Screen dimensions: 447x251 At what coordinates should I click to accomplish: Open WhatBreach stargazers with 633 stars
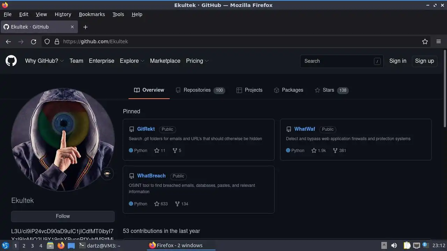(161, 204)
